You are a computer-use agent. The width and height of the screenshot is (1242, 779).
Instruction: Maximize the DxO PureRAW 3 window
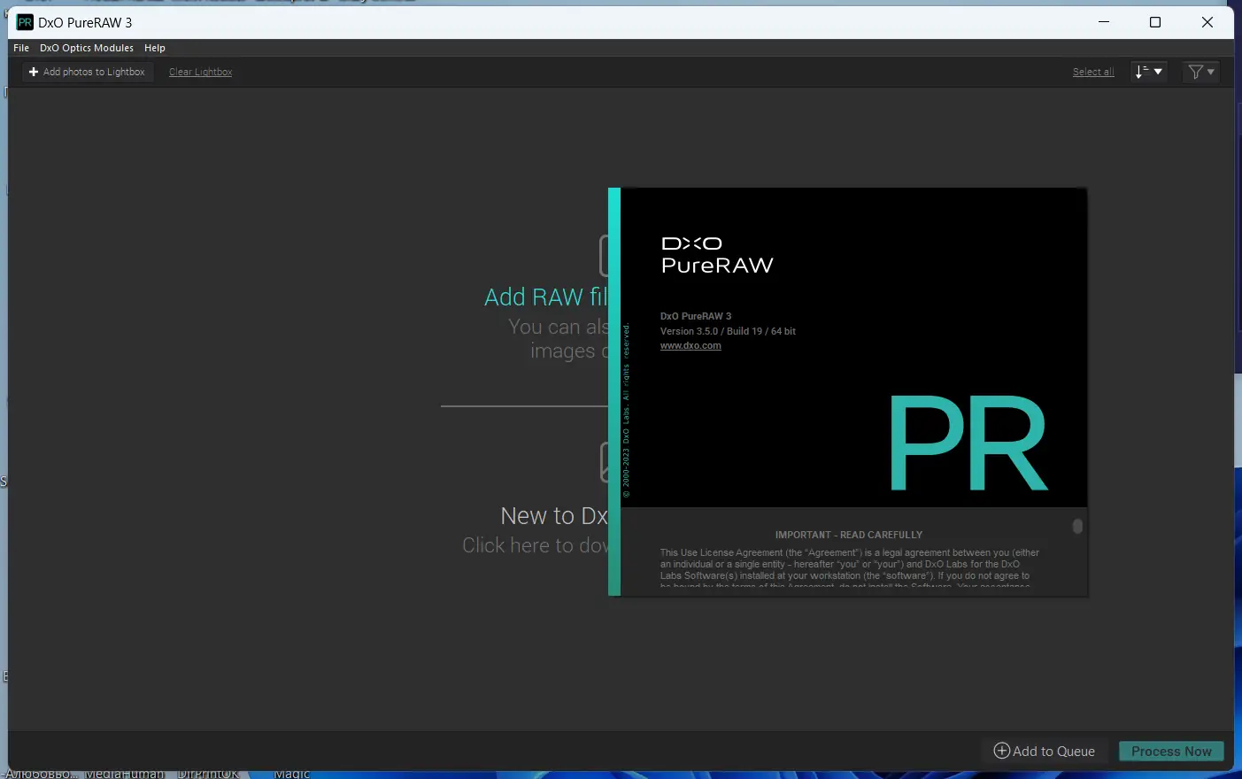(1155, 22)
